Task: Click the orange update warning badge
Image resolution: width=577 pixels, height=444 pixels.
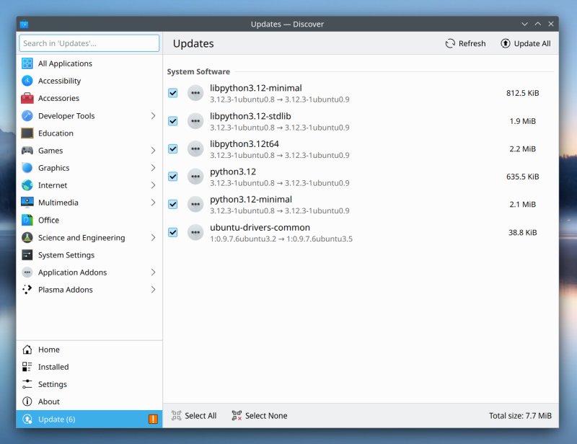Action: click(x=153, y=419)
